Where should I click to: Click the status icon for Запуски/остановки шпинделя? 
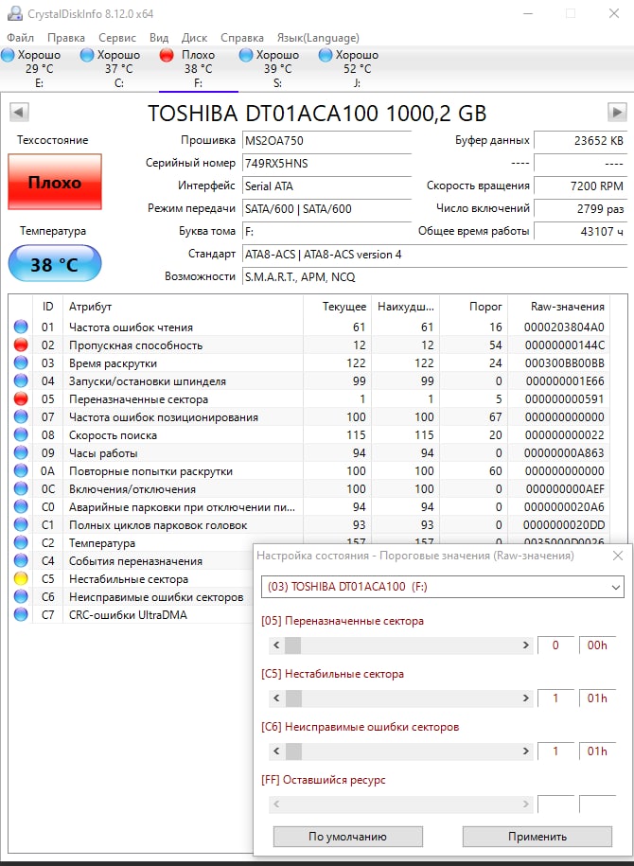[x=21, y=381]
